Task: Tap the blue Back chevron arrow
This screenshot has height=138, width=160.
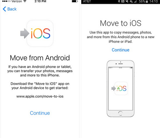Action: tap(4, 9)
